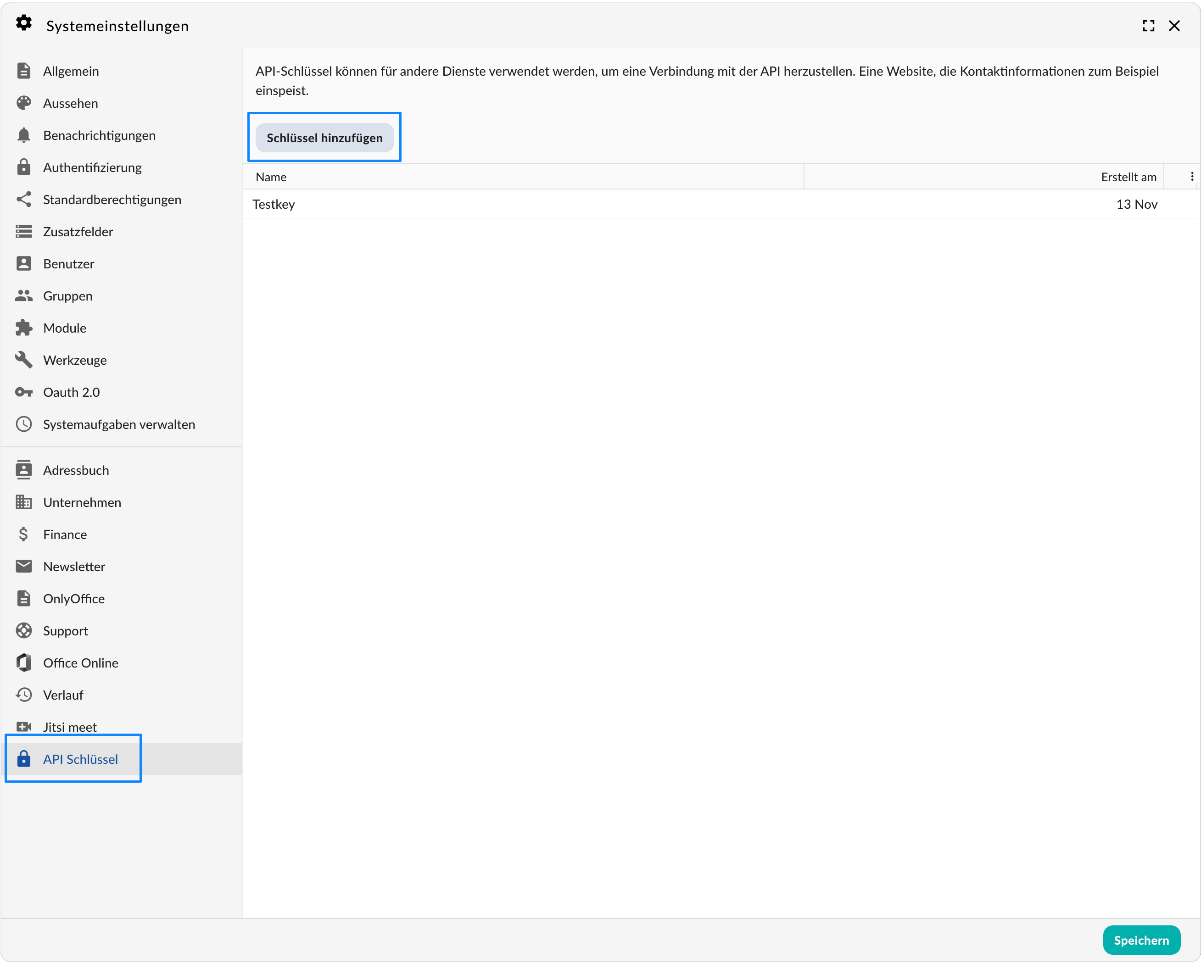Click the Support lifebuoy icon
Viewport: 1201px width, 963px height.
point(23,630)
